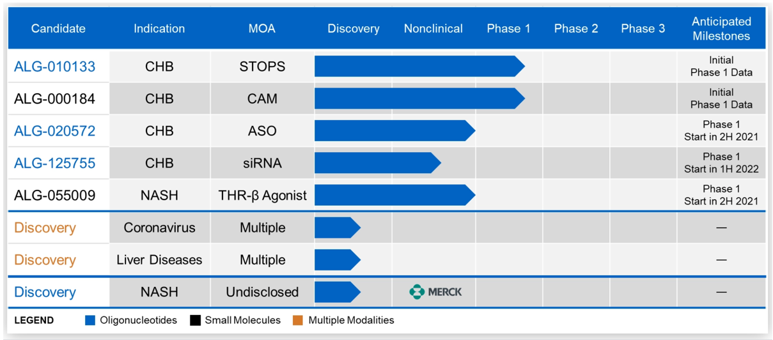The width and height of the screenshot is (773, 340).
Task: Select the Coronavirus Discovery row label
Action: coord(45,228)
